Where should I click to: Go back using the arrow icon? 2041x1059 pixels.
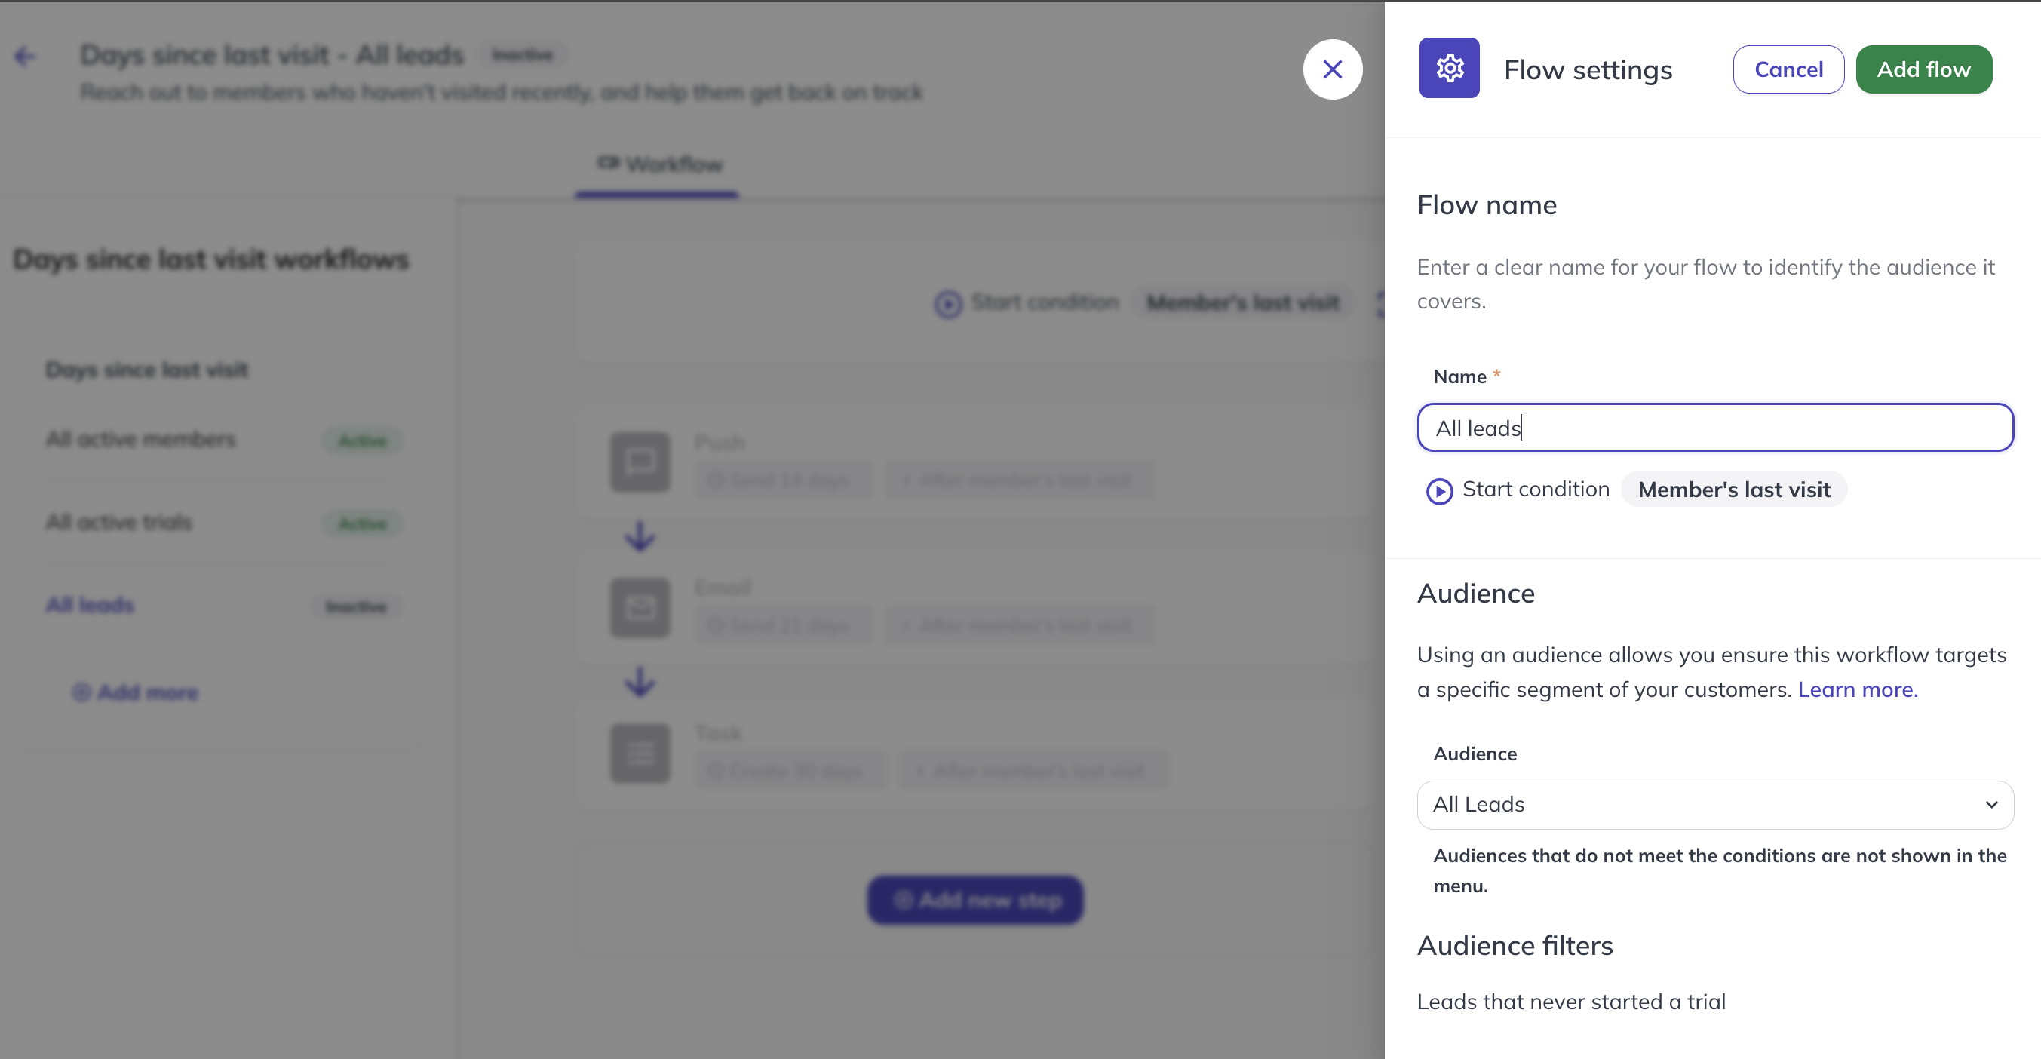pos(26,57)
